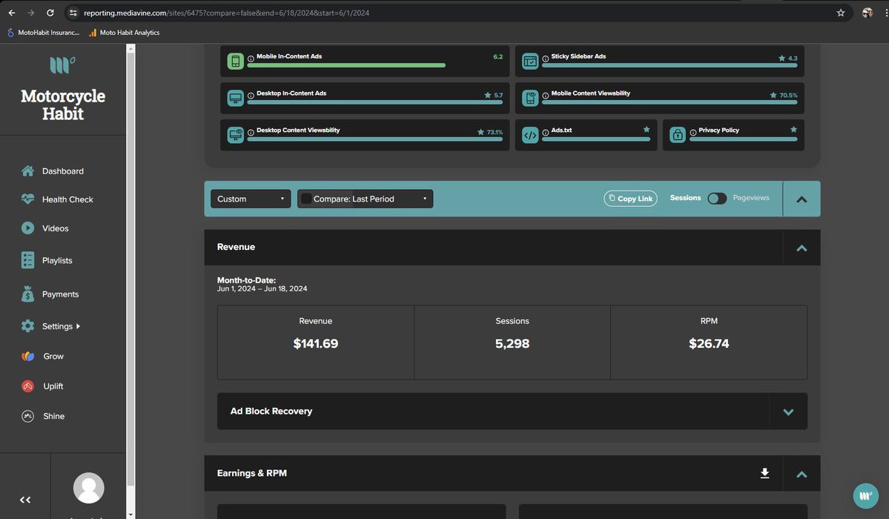View site information icon in the address bar
889x519 pixels.
click(73, 13)
